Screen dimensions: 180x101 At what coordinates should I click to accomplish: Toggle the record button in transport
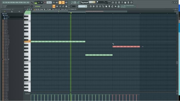click(x=45, y=3)
